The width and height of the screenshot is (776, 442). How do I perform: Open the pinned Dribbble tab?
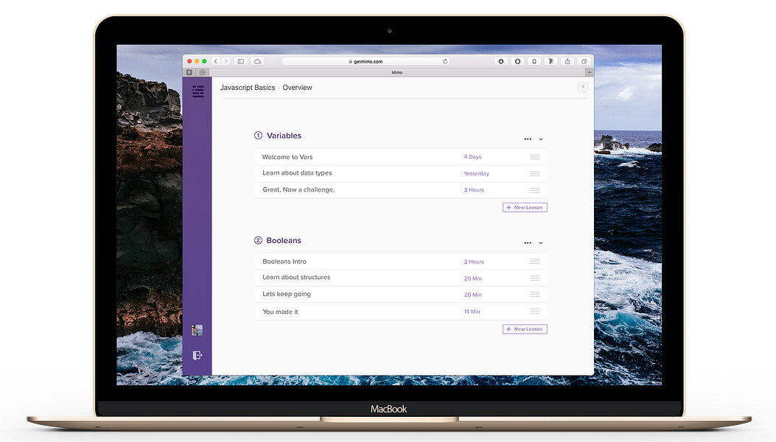coord(203,72)
